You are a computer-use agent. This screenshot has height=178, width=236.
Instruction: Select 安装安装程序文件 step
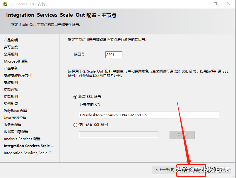click(18, 75)
